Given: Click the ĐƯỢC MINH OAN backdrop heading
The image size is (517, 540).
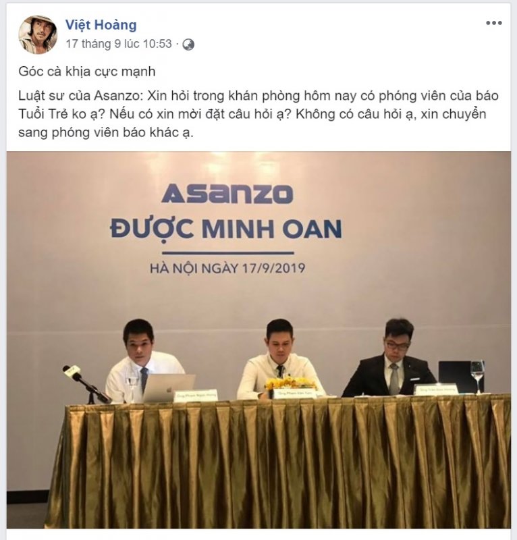Looking at the screenshot, I should tap(226, 228).
